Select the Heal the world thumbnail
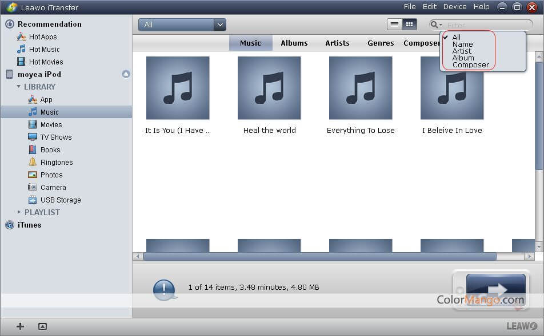 coord(269,88)
